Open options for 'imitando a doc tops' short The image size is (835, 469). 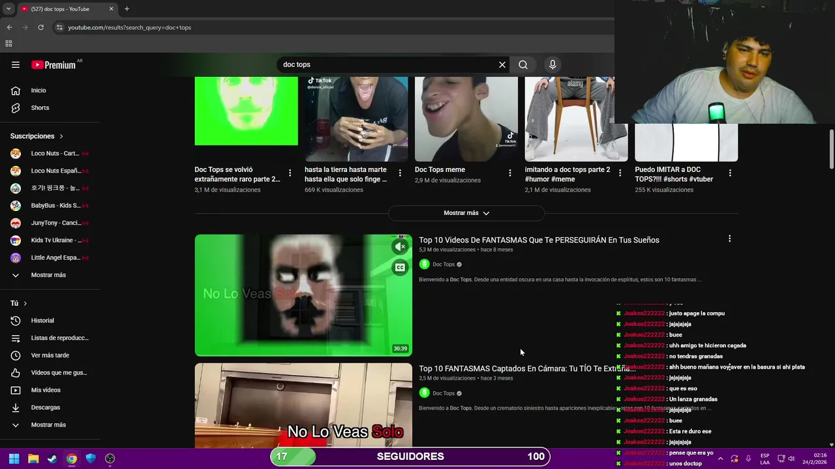[x=620, y=173]
